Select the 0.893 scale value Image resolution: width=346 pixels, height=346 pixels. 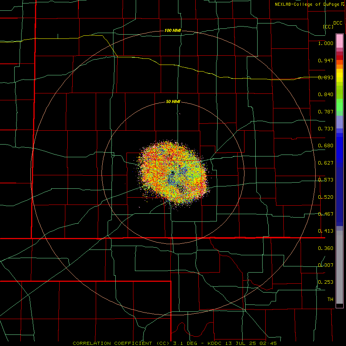pyautogui.click(x=326, y=77)
